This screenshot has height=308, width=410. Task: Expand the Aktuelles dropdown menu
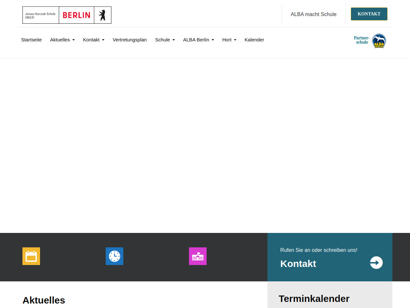pos(62,40)
